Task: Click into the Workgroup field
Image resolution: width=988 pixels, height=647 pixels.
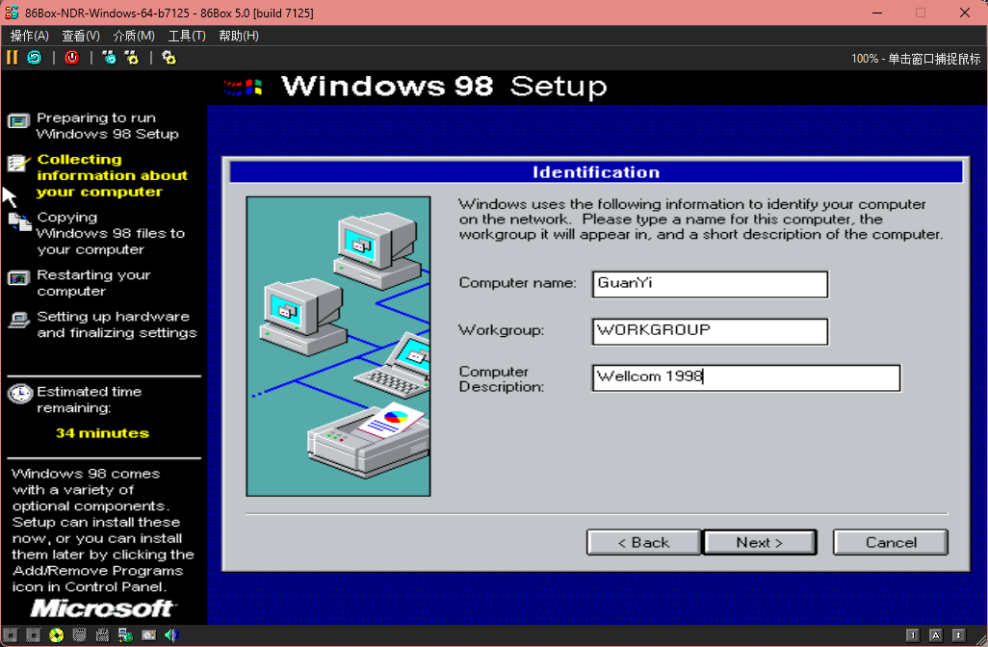Action: coord(710,331)
